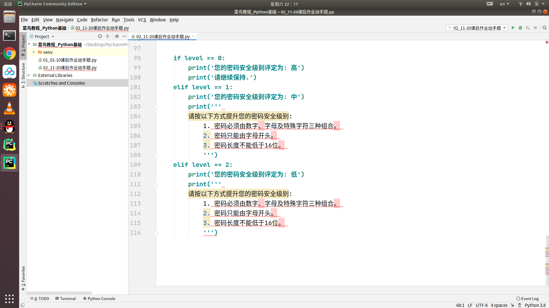Viewport: 549px width, 308px height.
Task: Start debugging with the bug icon
Action: point(520,28)
